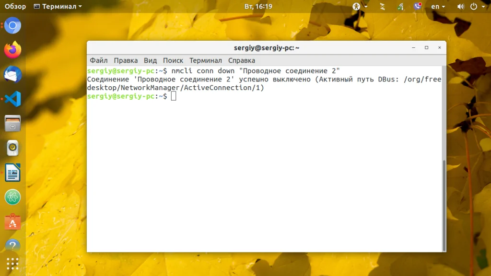Open the power system menu

[x=478, y=6]
